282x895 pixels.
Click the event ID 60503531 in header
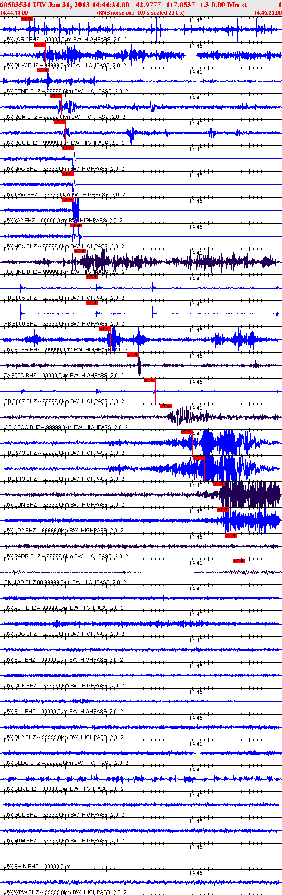point(15,5)
